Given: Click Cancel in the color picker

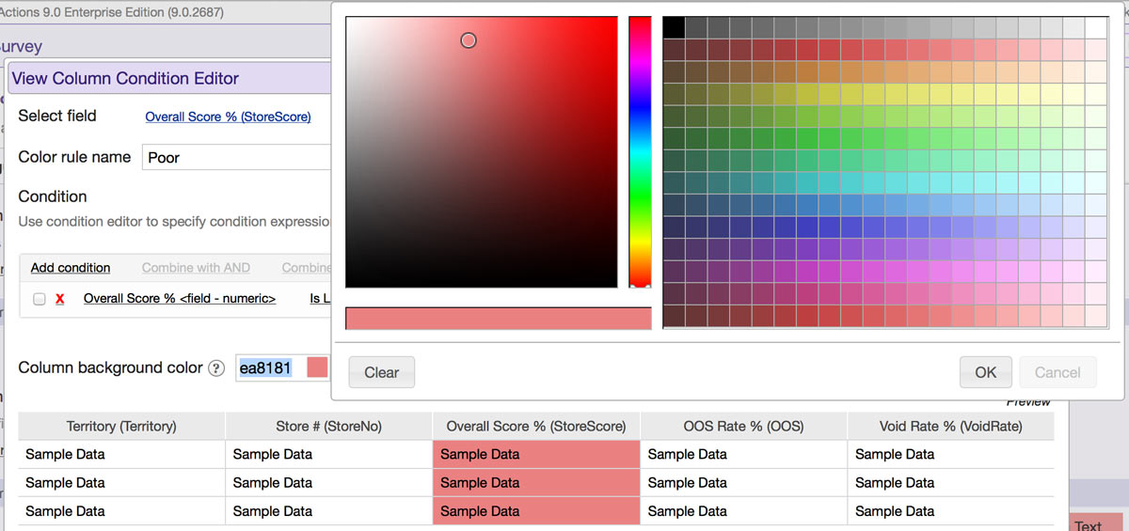Looking at the screenshot, I should (1057, 372).
